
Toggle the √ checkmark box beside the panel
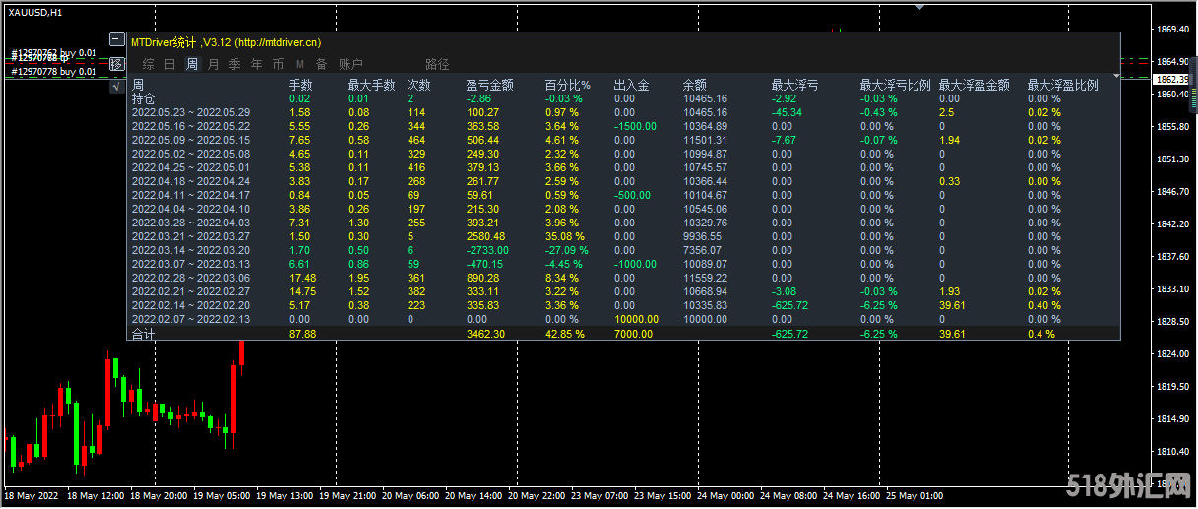[x=116, y=86]
